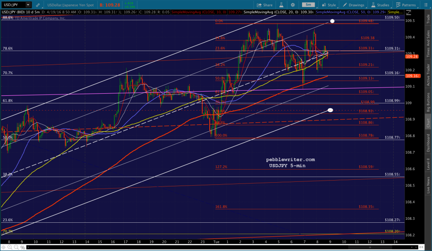Click the $108.356 Fibonacci price label
This screenshot has width=432, height=251.
click(x=367, y=207)
